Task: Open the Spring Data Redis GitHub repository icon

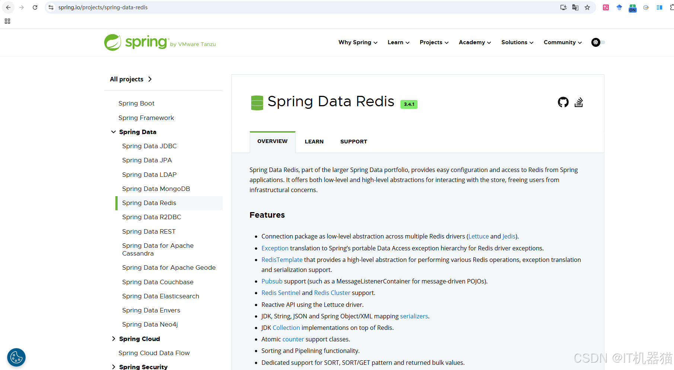Action: (563, 102)
